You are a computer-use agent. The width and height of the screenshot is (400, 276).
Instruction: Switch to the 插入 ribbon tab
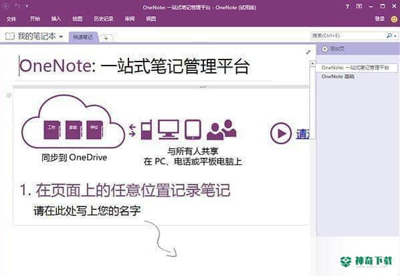pyautogui.click(x=56, y=19)
